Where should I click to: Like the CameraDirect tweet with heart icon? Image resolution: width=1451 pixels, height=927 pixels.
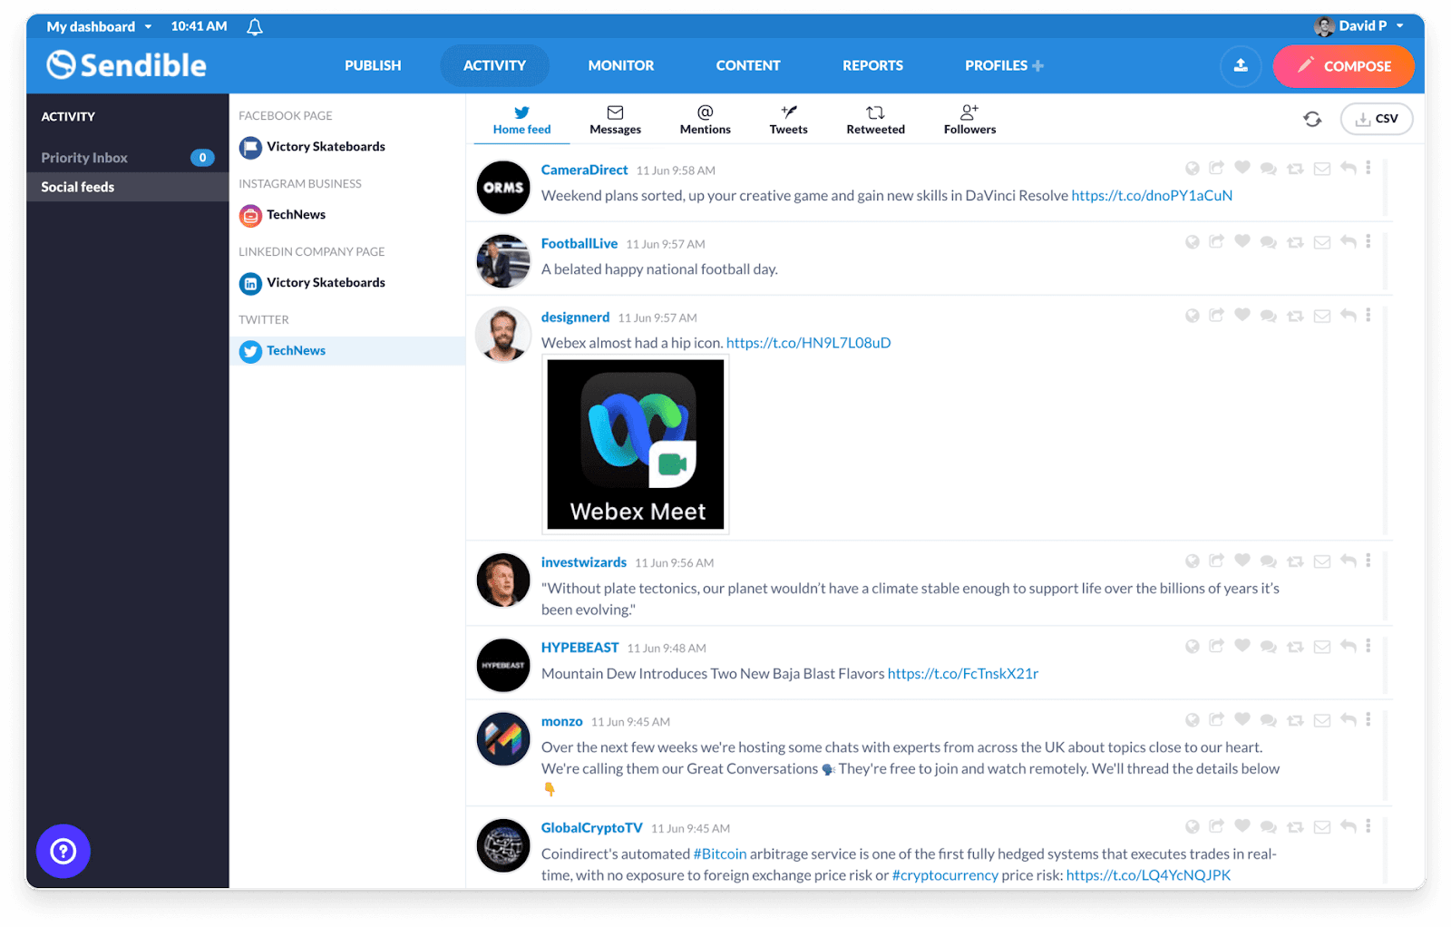pyautogui.click(x=1242, y=168)
